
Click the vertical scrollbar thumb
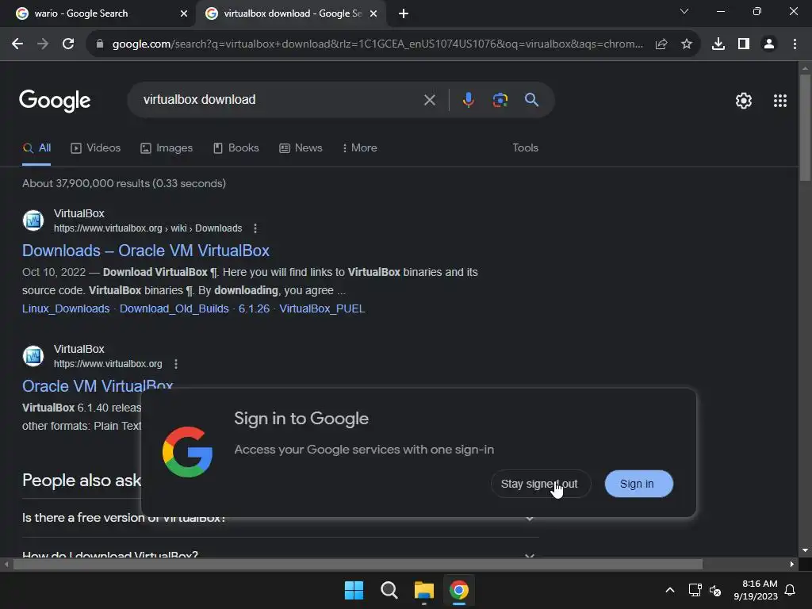point(805,128)
